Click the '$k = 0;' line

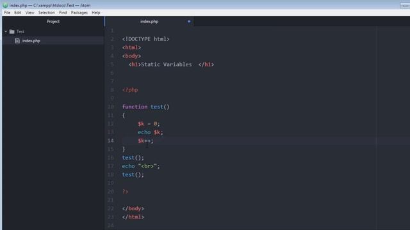149,123
